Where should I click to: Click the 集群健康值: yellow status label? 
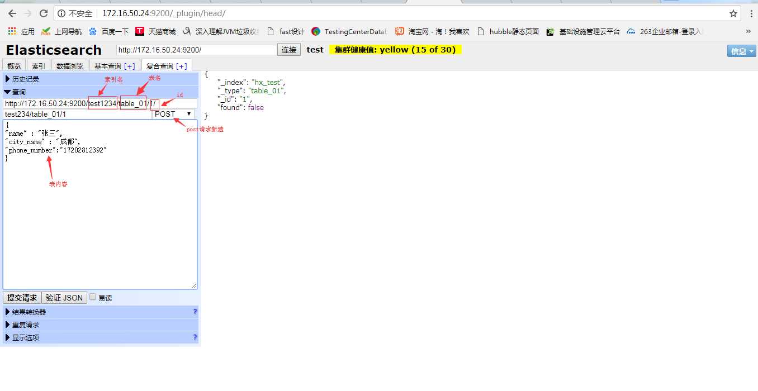[x=395, y=50]
